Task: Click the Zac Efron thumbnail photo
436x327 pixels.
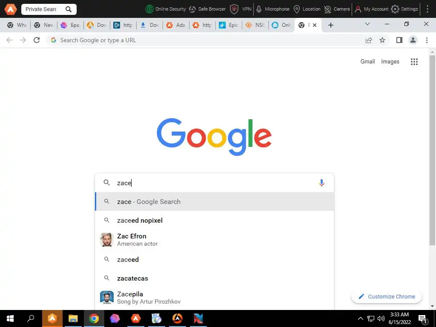Action: 107,240
